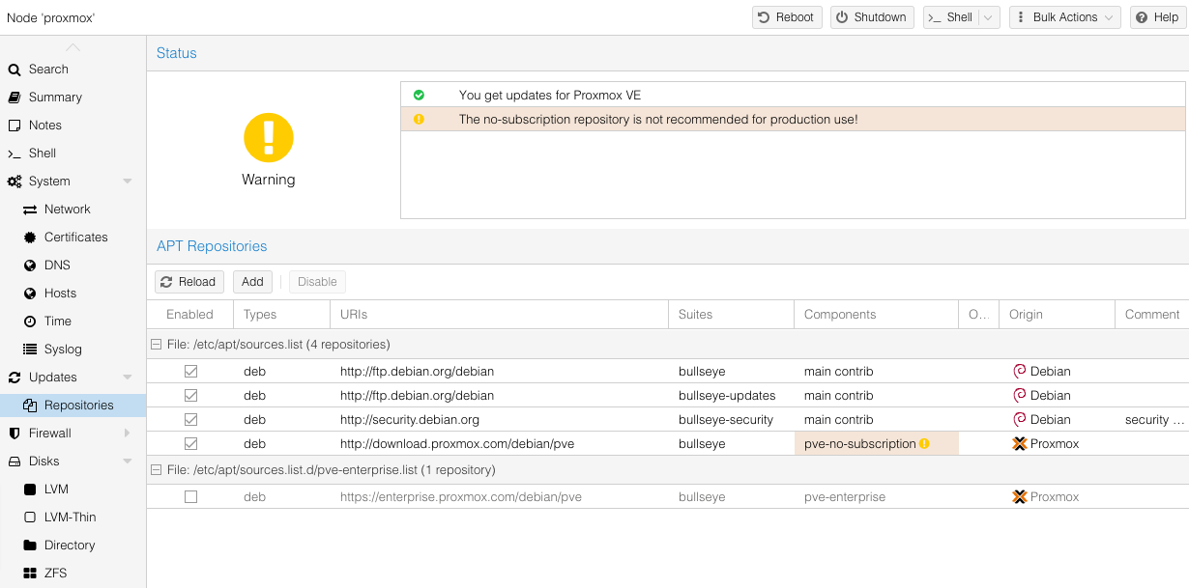Click warning icon next to pve-no-subscription
The width and height of the screenshot is (1189, 588).
pos(924,444)
